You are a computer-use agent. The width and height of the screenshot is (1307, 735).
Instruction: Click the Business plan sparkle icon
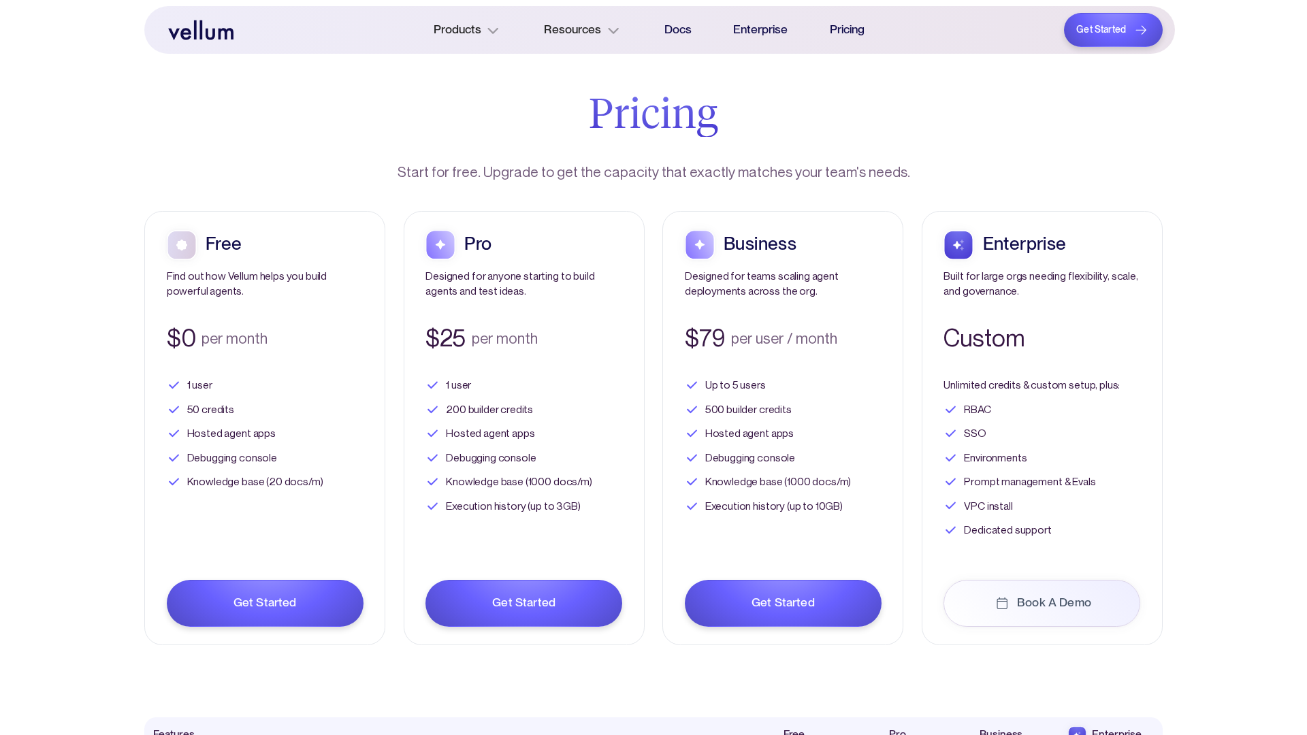[700, 245]
